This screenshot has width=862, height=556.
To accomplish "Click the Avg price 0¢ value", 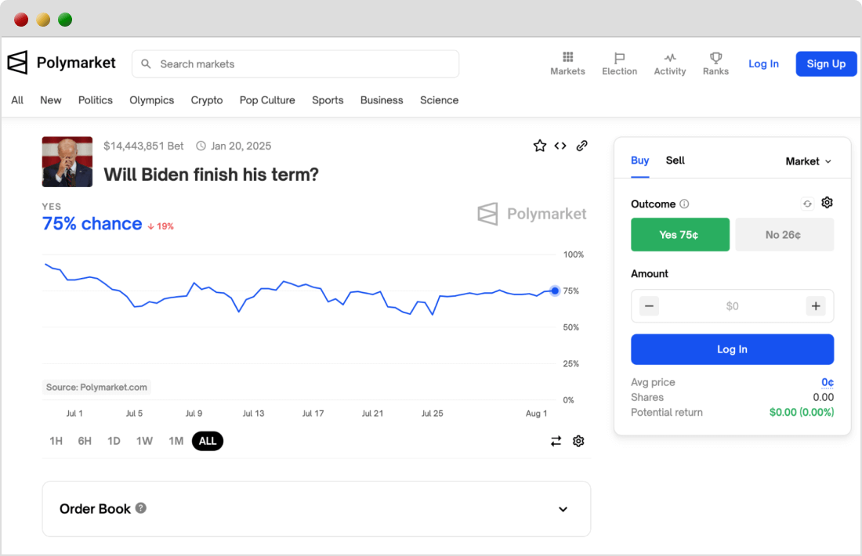I will pos(828,382).
